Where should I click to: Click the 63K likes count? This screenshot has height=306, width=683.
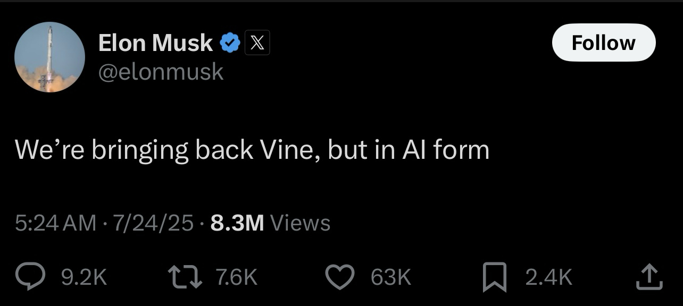point(391,277)
